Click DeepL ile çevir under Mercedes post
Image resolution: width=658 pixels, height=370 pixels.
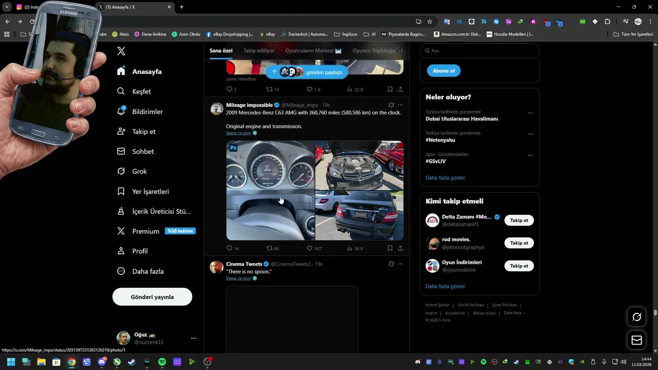click(239, 133)
